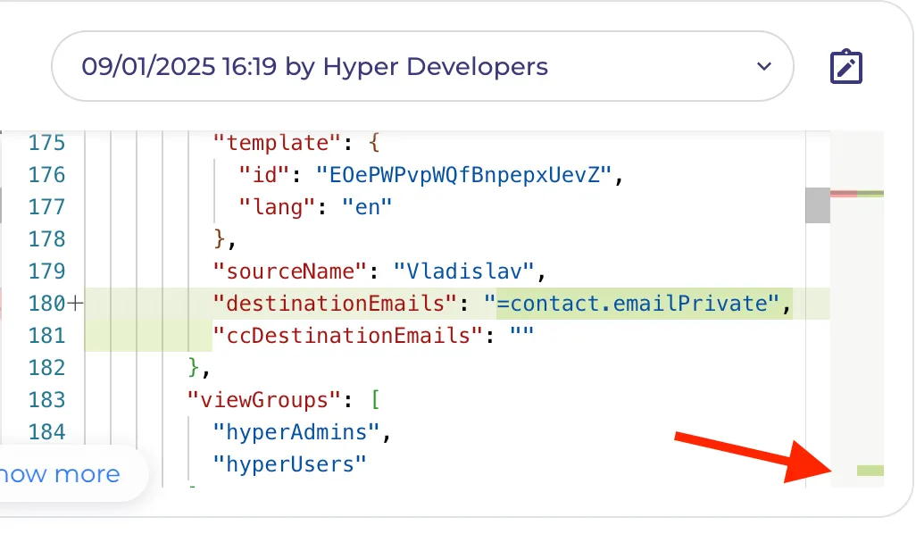Click the plus glyph on line 180
This screenshot has height=534, width=916.
pos(75,304)
